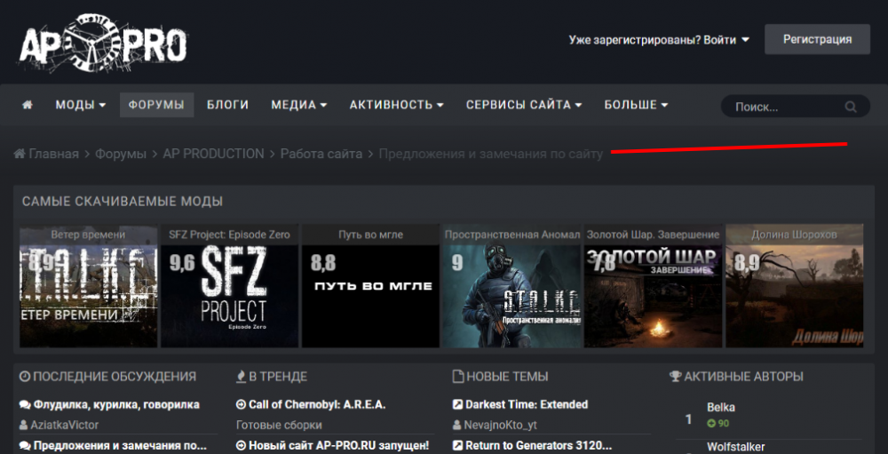The image size is (888, 454).
Task: Expand the Моды dropdown menu
Action: pos(81,105)
